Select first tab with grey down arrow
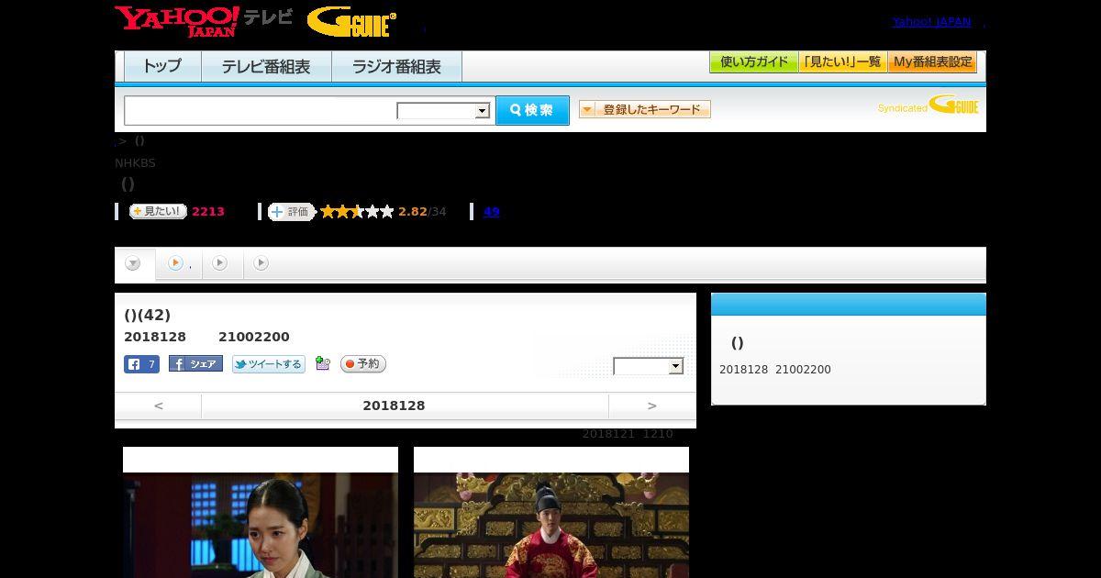The height and width of the screenshot is (578, 1101). pyautogui.click(x=134, y=264)
